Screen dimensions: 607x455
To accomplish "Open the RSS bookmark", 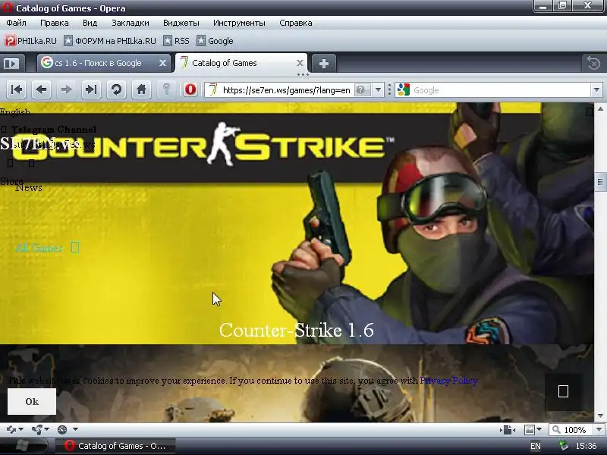I will (x=176, y=41).
